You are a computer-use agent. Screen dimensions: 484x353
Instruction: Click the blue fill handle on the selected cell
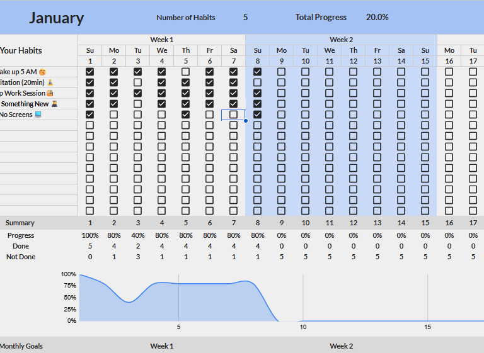pyautogui.click(x=245, y=120)
